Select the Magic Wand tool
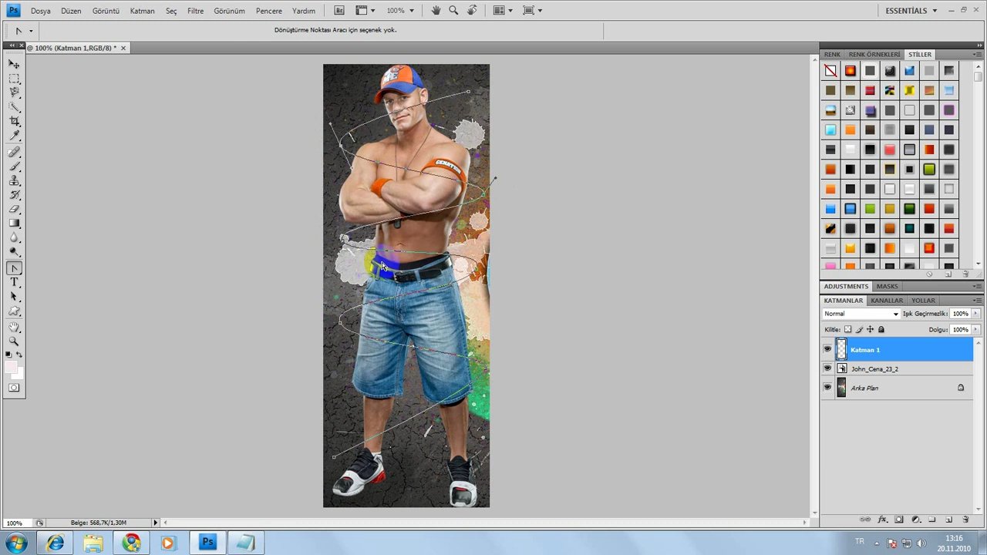The width and height of the screenshot is (987, 555). pos(14,107)
